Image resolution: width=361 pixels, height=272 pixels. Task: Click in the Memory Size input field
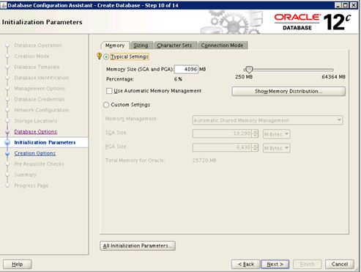[x=186, y=70]
